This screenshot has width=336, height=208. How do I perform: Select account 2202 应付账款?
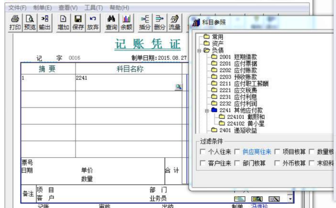tap(234, 70)
